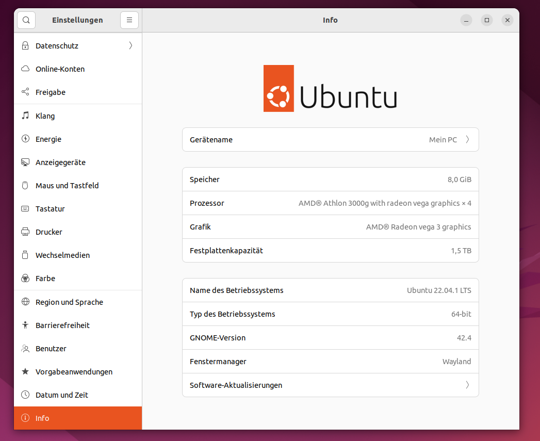Go to Vorgabeanwendungen settings
This screenshot has height=441, width=540.
click(78, 372)
